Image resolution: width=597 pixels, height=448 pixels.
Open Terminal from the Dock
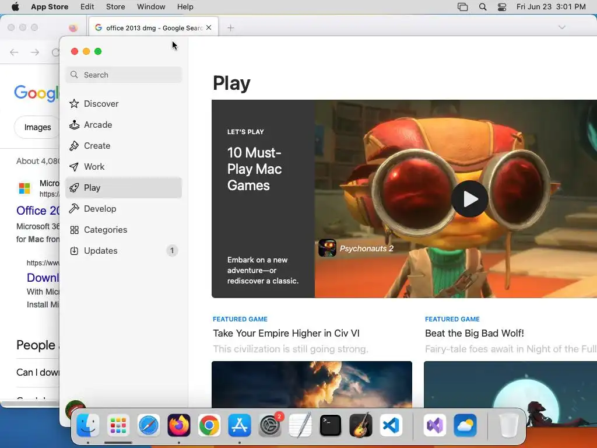(x=331, y=425)
